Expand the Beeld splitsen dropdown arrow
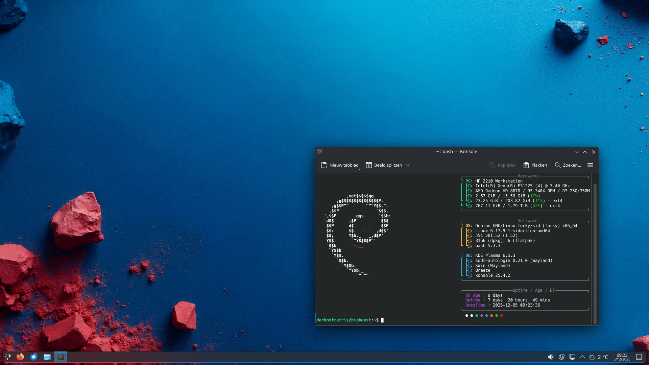The height and width of the screenshot is (365, 649). 408,165
